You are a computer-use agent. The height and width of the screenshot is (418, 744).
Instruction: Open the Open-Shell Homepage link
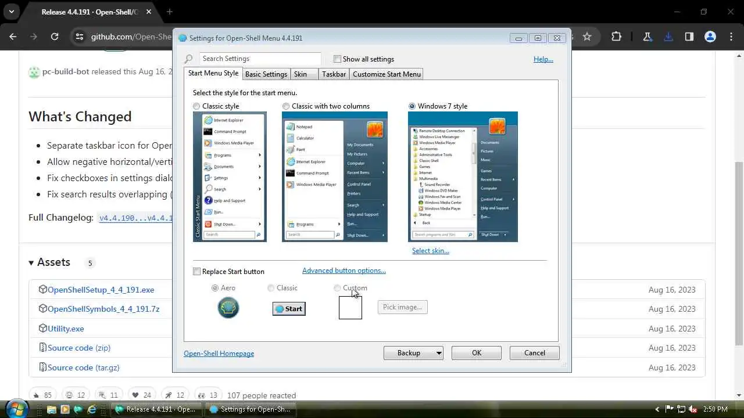[219, 354]
